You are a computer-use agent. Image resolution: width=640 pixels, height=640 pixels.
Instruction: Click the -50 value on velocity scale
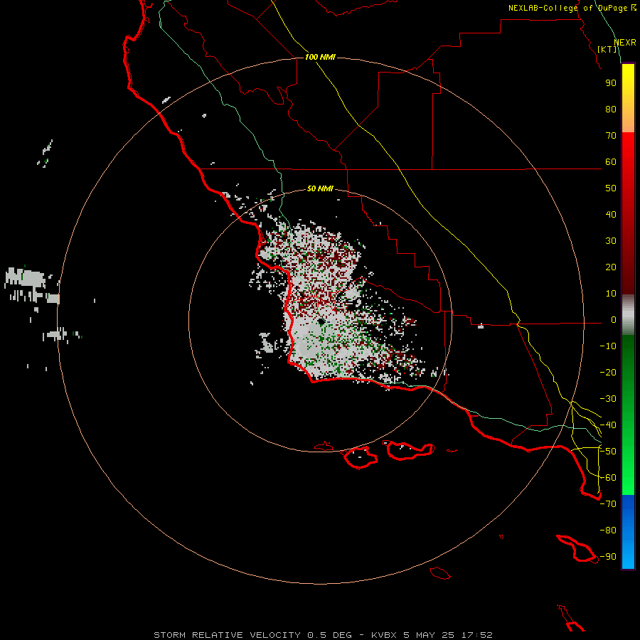click(608, 452)
